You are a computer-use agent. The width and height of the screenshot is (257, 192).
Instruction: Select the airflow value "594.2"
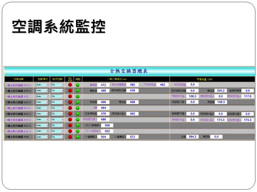tap(192, 137)
